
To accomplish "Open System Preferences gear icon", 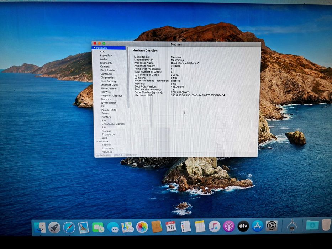I will click(x=272, y=226).
